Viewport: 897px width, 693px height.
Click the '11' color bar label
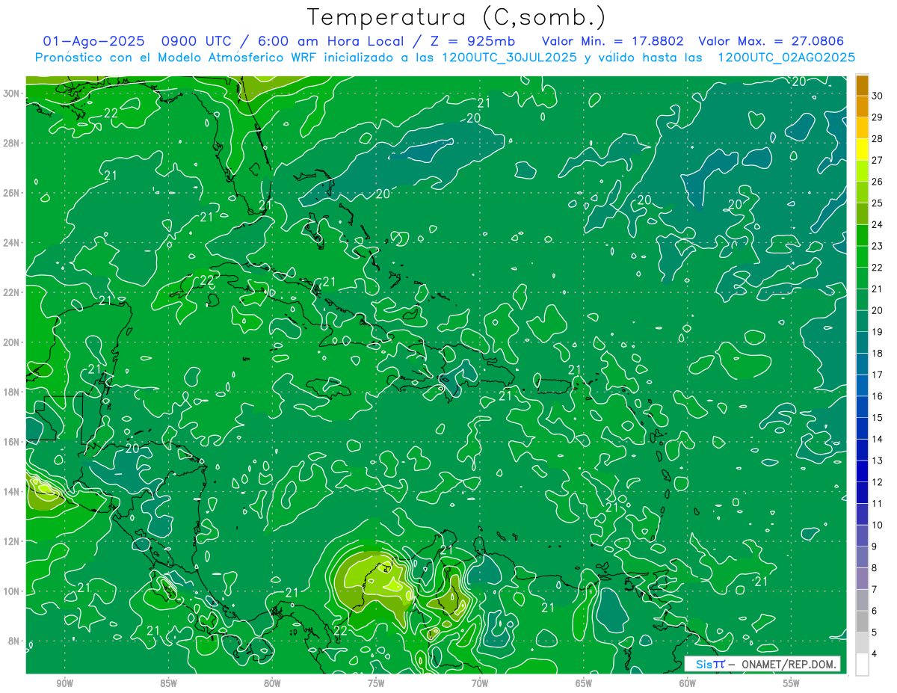[x=878, y=503]
